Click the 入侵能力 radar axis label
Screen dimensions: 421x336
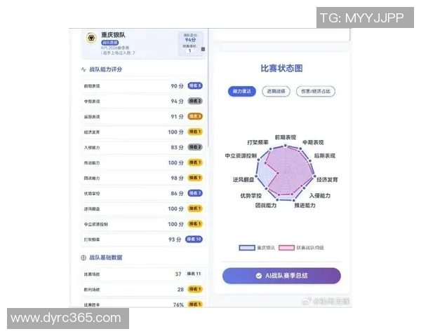pos(320,195)
